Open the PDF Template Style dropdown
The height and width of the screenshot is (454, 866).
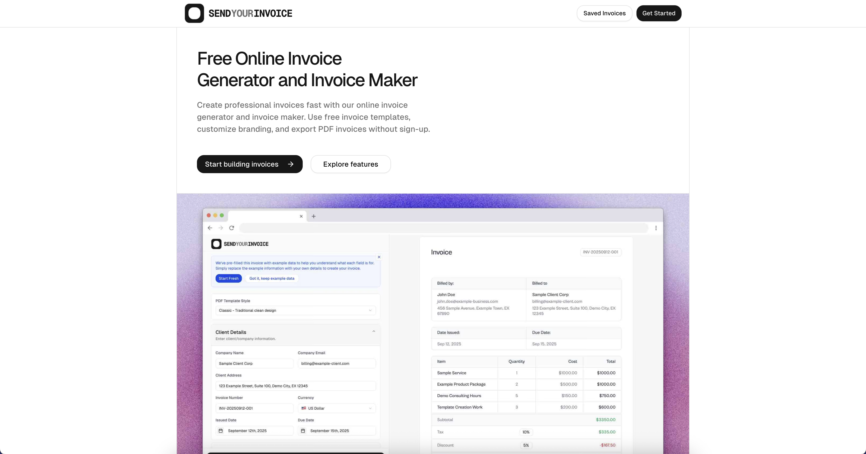[x=295, y=310]
